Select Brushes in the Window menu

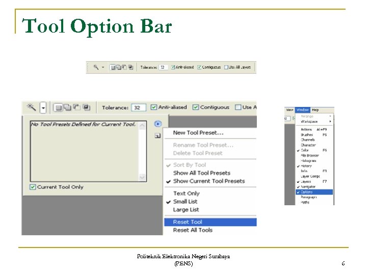click(x=314, y=134)
